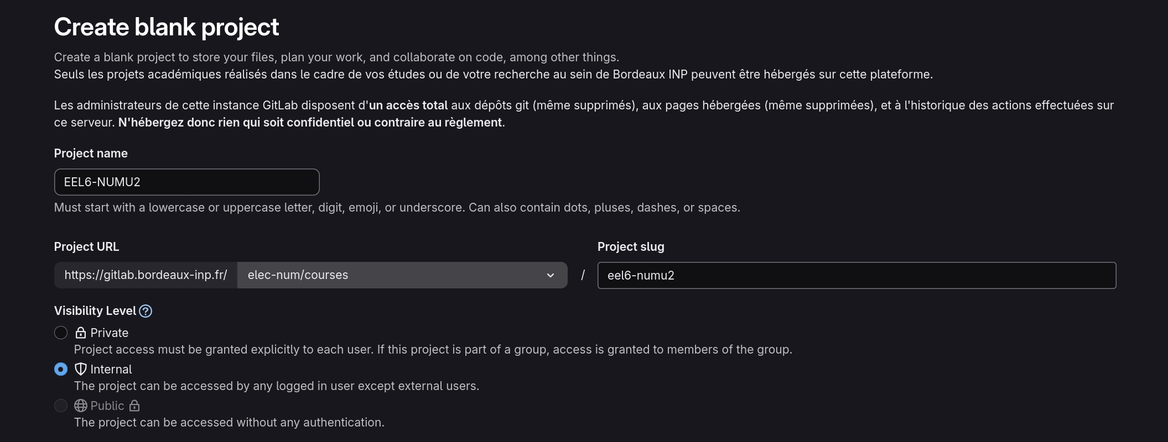The width and height of the screenshot is (1168, 442).
Task: Open the Visibility Level help icon
Action: point(146,311)
